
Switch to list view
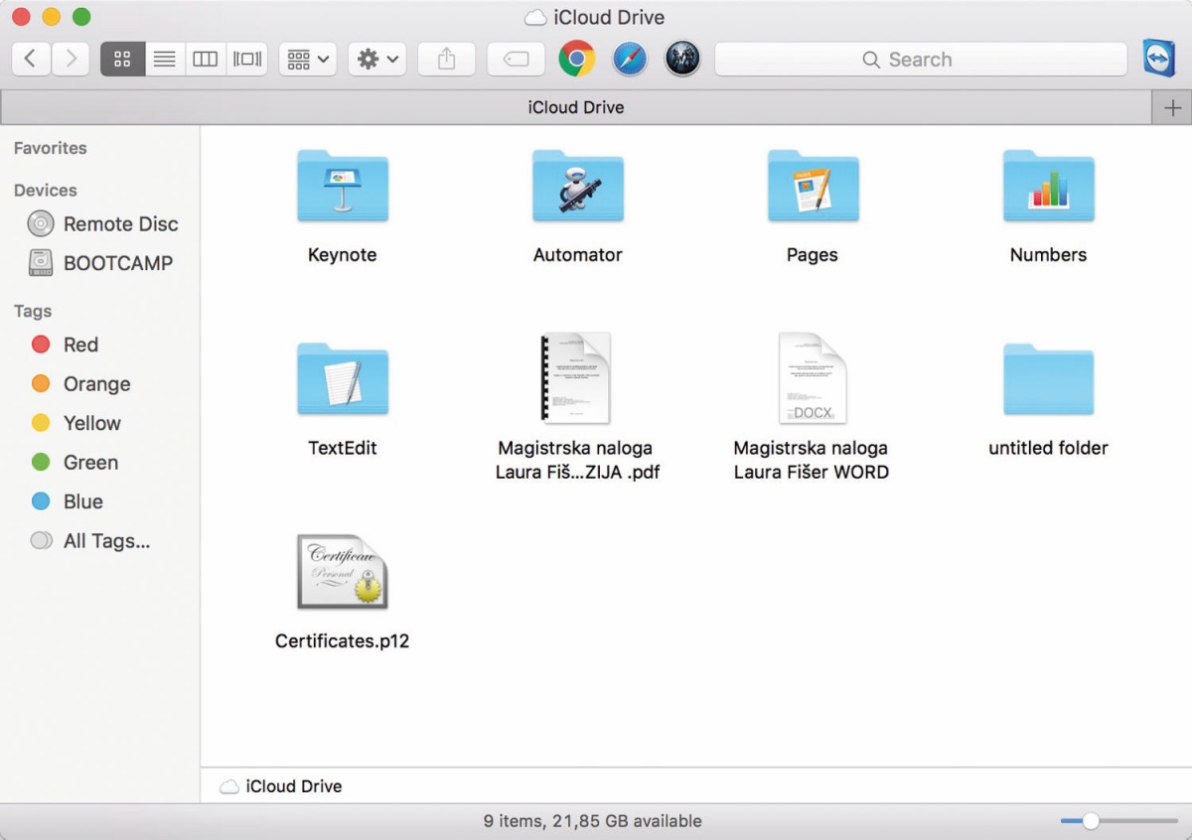[165, 59]
